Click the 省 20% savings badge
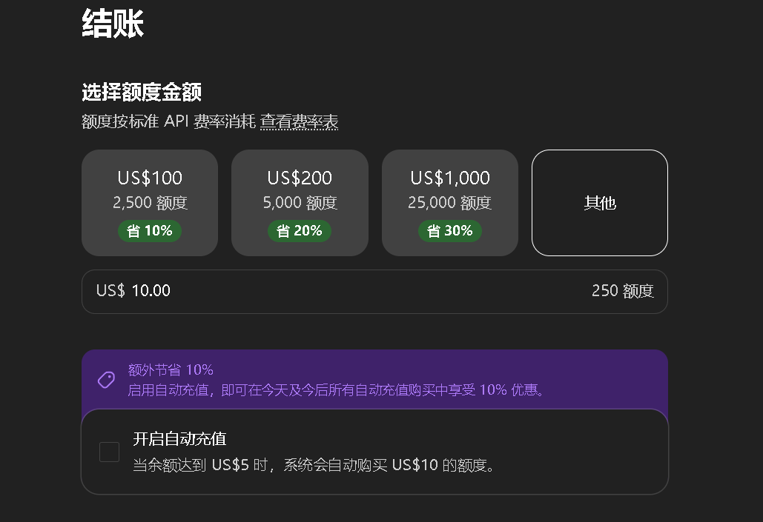Viewport: 763px width, 522px height. [x=300, y=231]
